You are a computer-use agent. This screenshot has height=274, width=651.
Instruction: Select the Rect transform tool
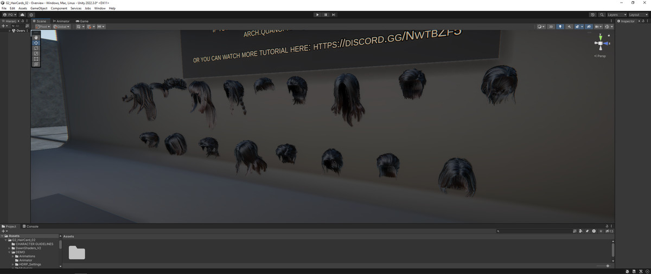pos(36,59)
